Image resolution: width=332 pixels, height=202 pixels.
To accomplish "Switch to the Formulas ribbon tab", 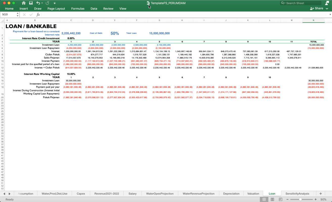I will point(78,8).
